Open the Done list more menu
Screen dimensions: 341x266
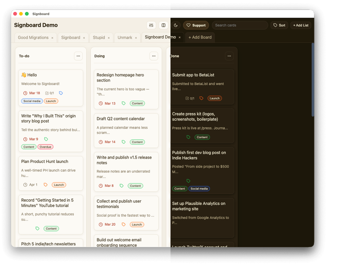point(229,56)
